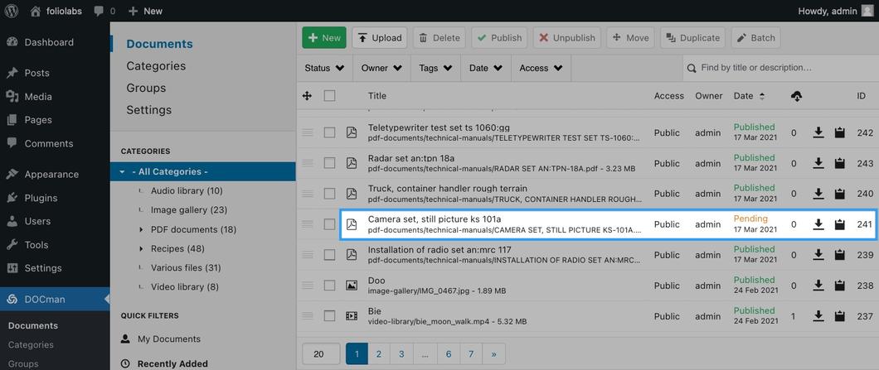Check the Truck, container handler row checkbox
Image resolution: width=879 pixels, height=370 pixels.
330,194
